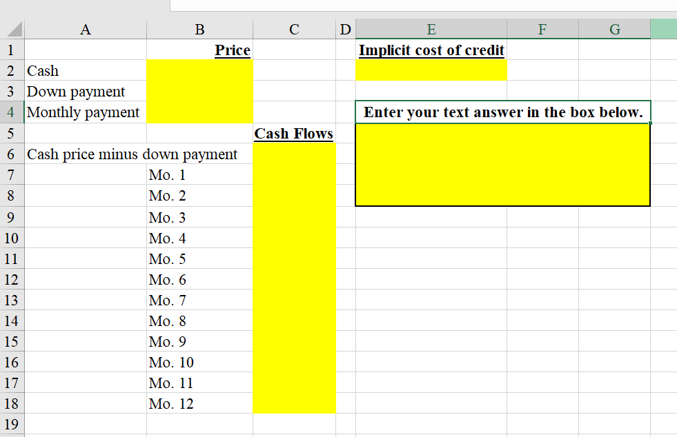Image resolution: width=677 pixels, height=437 pixels.
Task: Select row 19 header
Action: click(11, 424)
